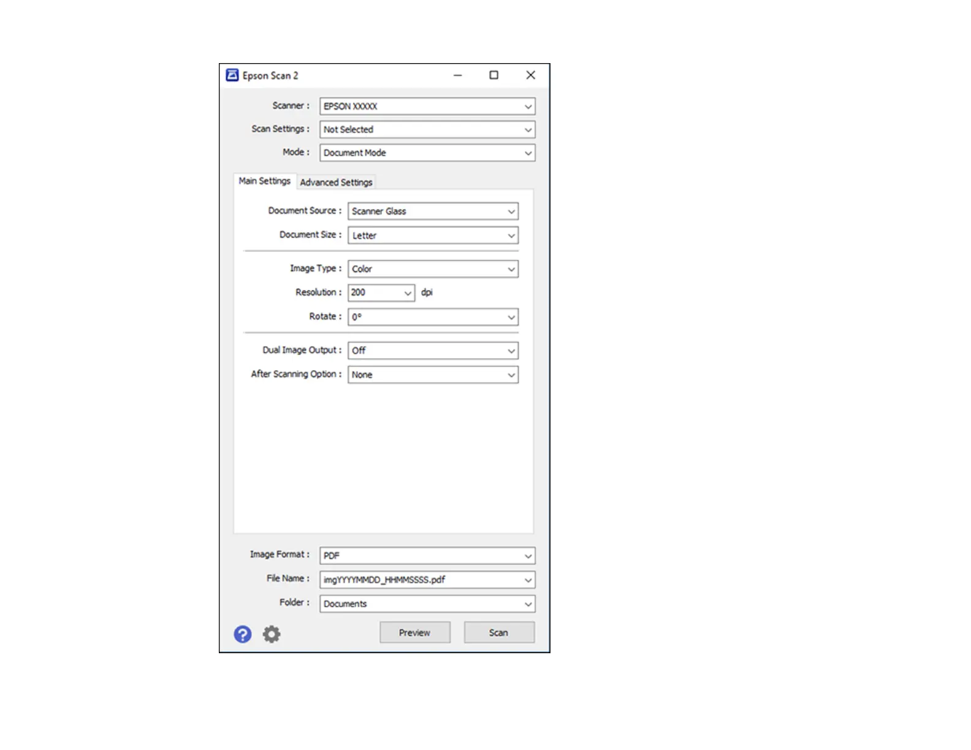Image resolution: width=971 pixels, height=750 pixels.
Task: Click the Epson Scan 2 title text
Action: (x=270, y=75)
